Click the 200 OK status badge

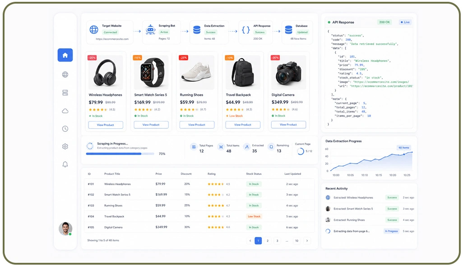(x=384, y=22)
